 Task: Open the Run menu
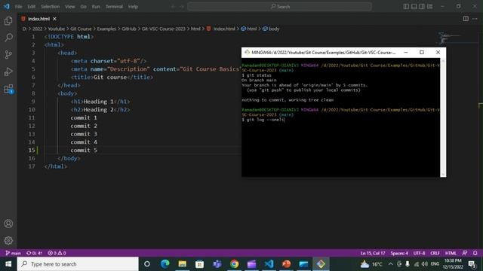click(x=96, y=7)
